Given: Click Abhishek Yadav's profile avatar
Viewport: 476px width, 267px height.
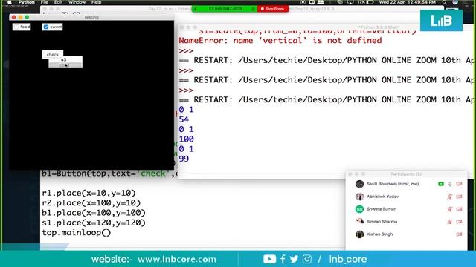Looking at the screenshot, I should [359, 197].
